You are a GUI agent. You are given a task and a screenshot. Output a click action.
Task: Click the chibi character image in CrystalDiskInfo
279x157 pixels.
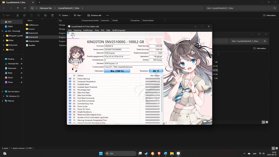(76, 58)
